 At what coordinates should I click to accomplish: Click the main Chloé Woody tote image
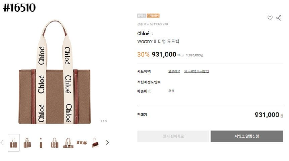click(x=54, y=72)
